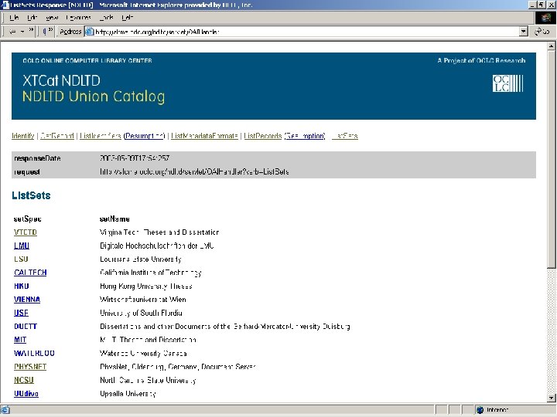Open the Tools menu
The image size is (557, 417).
[x=107, y=17]
